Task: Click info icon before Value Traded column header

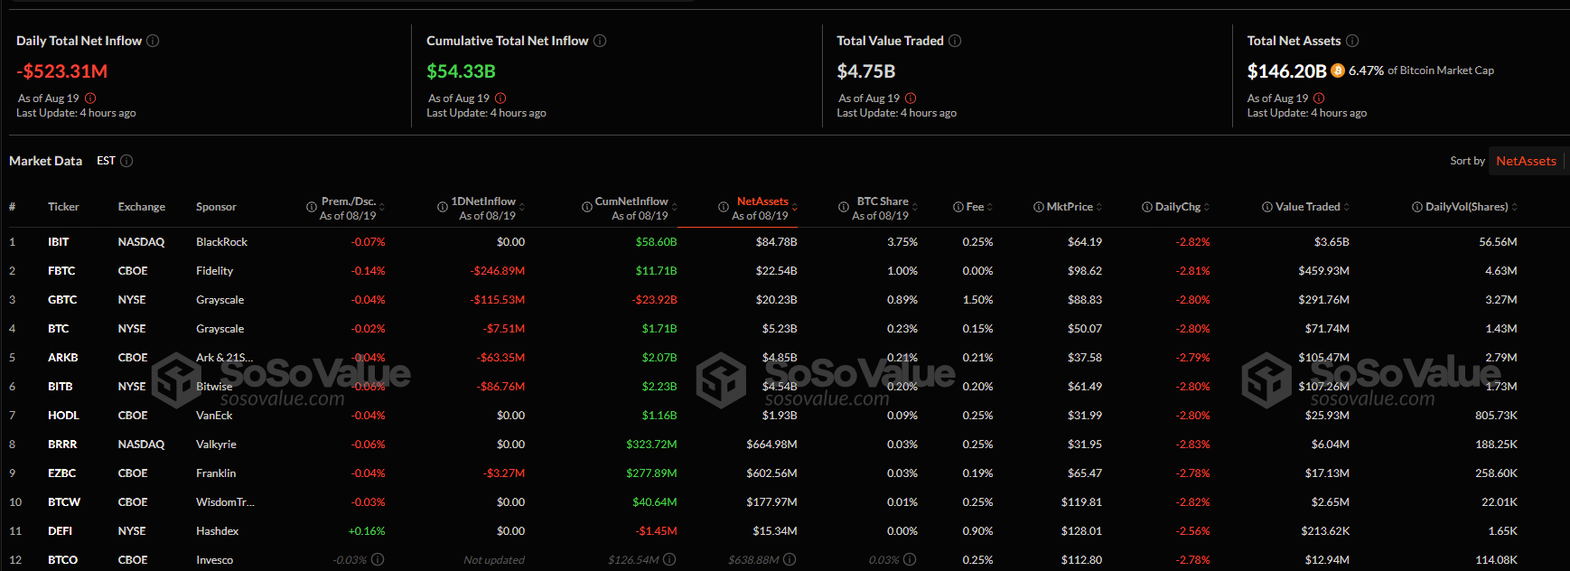Action: click(x=1267, y=207)
